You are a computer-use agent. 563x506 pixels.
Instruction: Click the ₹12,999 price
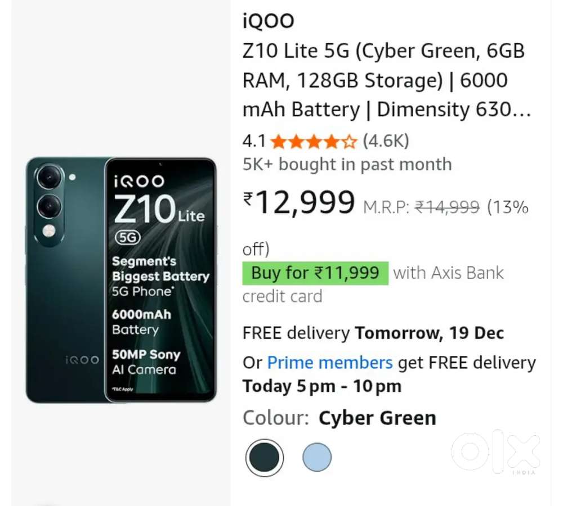click(300, 204)
